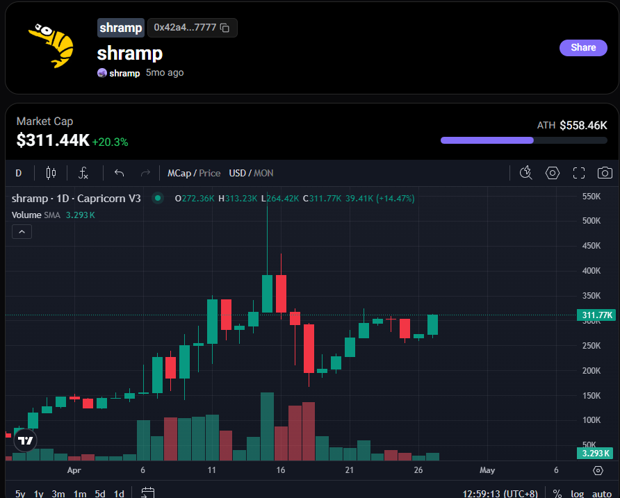Viewport: 620px width, 498px height.
Task: Click the 3.293K volume axis label
Action: (x=595, y=453)
